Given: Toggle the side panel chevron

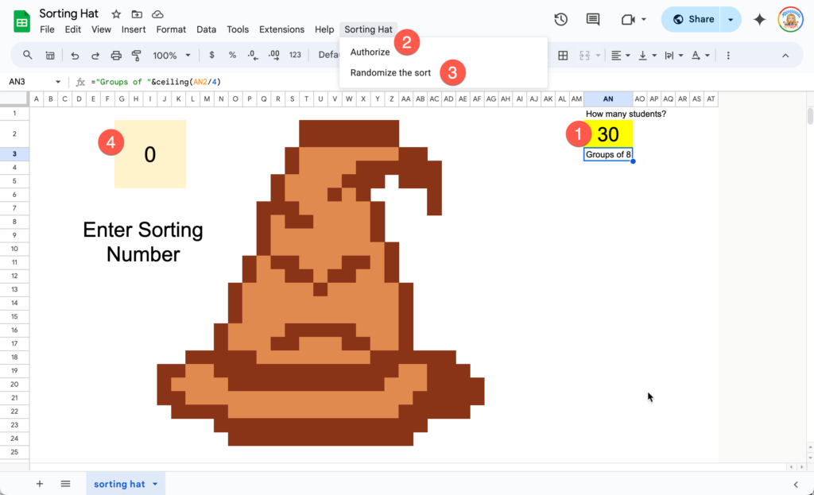Looking at the screenshot, I should click(796, 484).
